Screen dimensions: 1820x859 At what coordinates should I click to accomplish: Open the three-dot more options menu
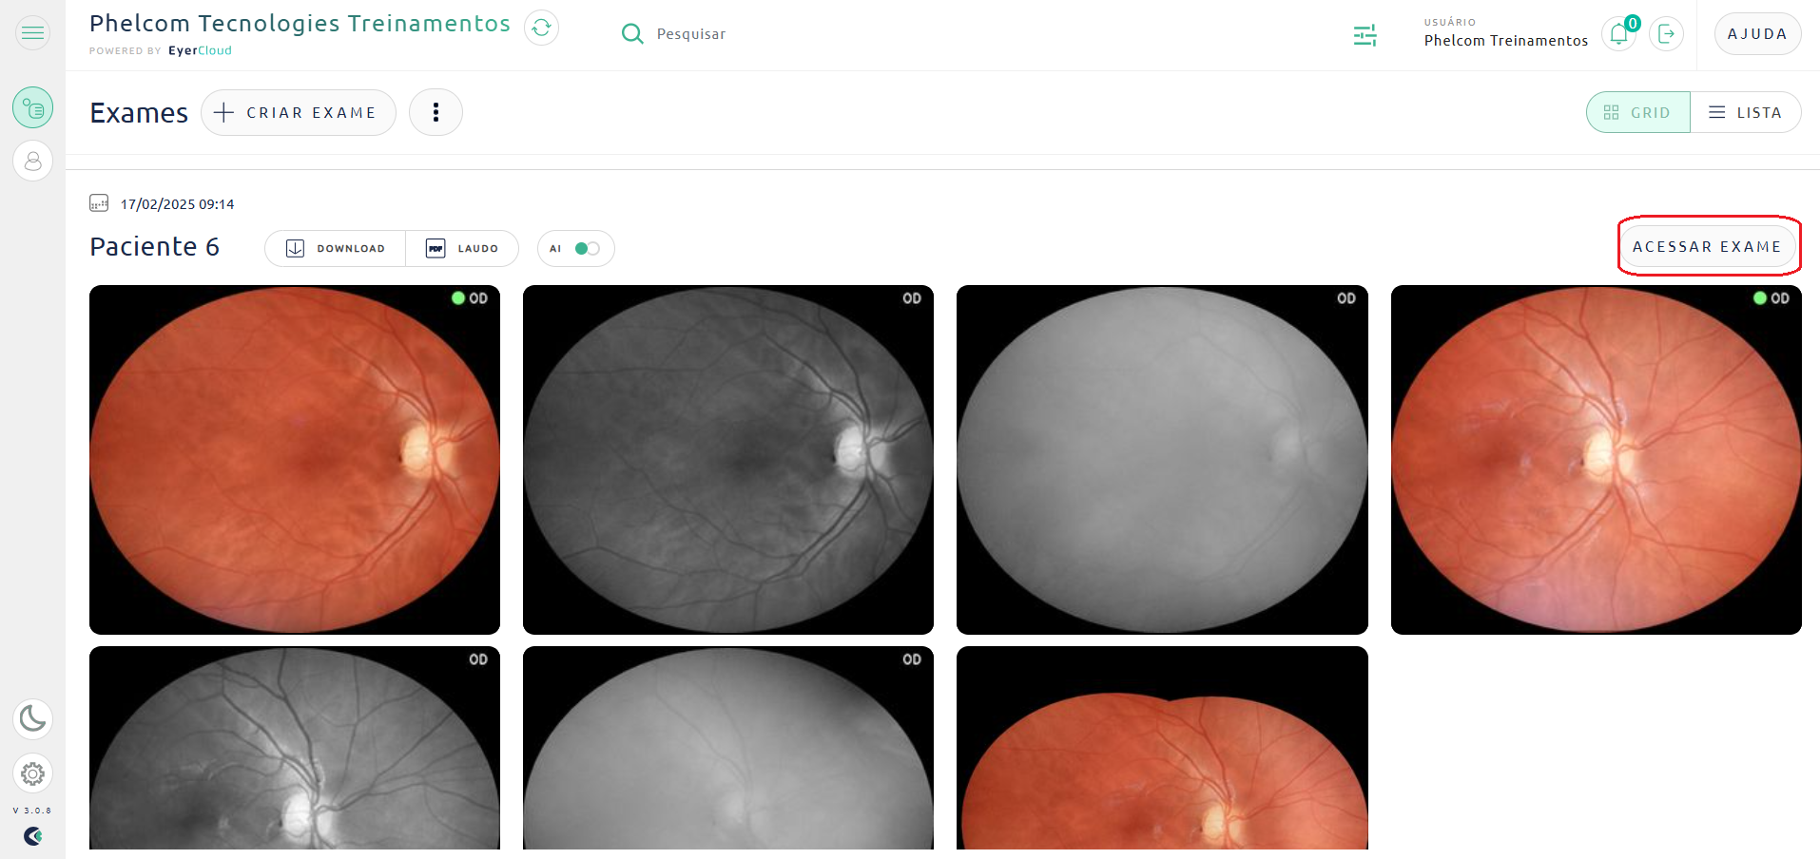click(436, 112)
